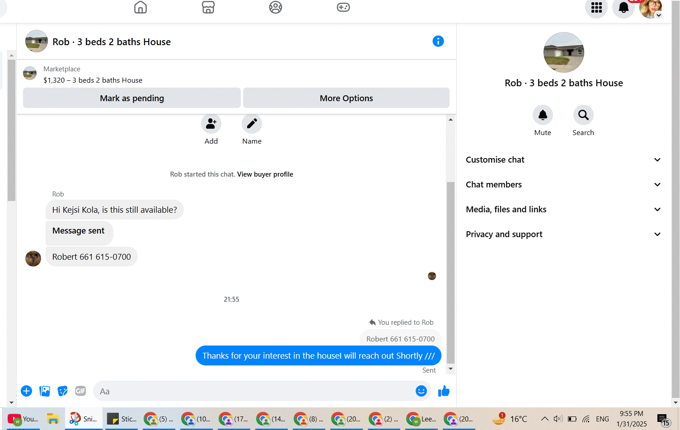Open the taskbar volume control
The image size is (680, 430).
click(558, 419)
